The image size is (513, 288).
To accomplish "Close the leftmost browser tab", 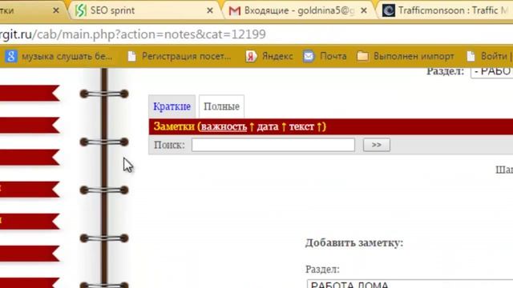I will pyautogui.click(x=56, y=10).
